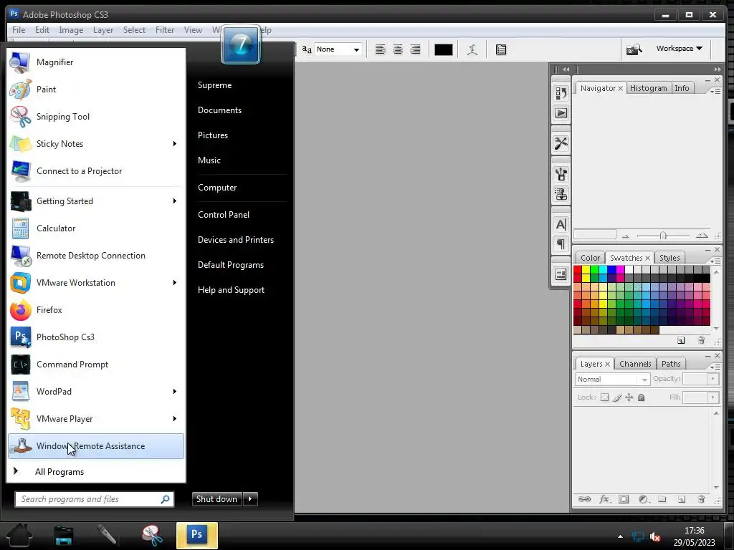Toggle lock all padlock icon
The width and height of the screenshot is (734, 550).
click(642, 397)
